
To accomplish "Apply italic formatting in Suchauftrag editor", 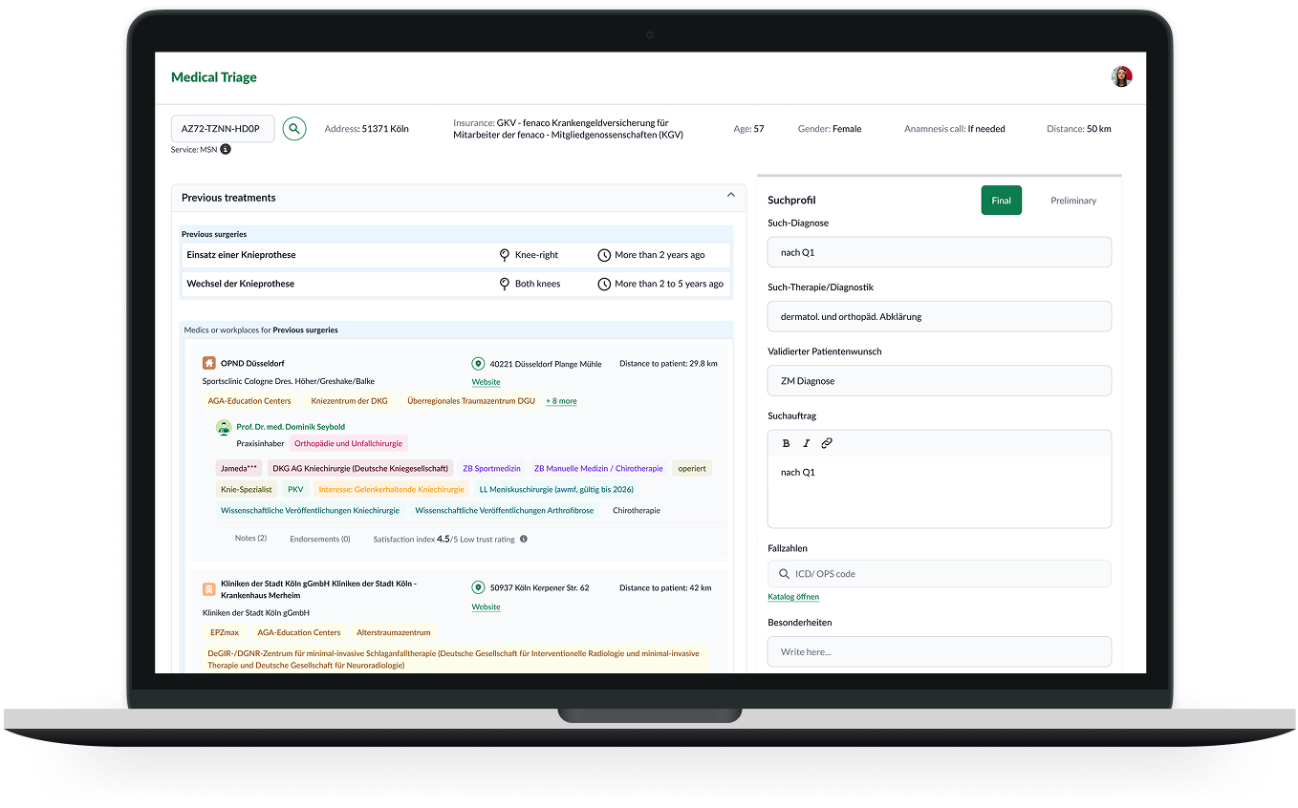I will tap(806, 443).
